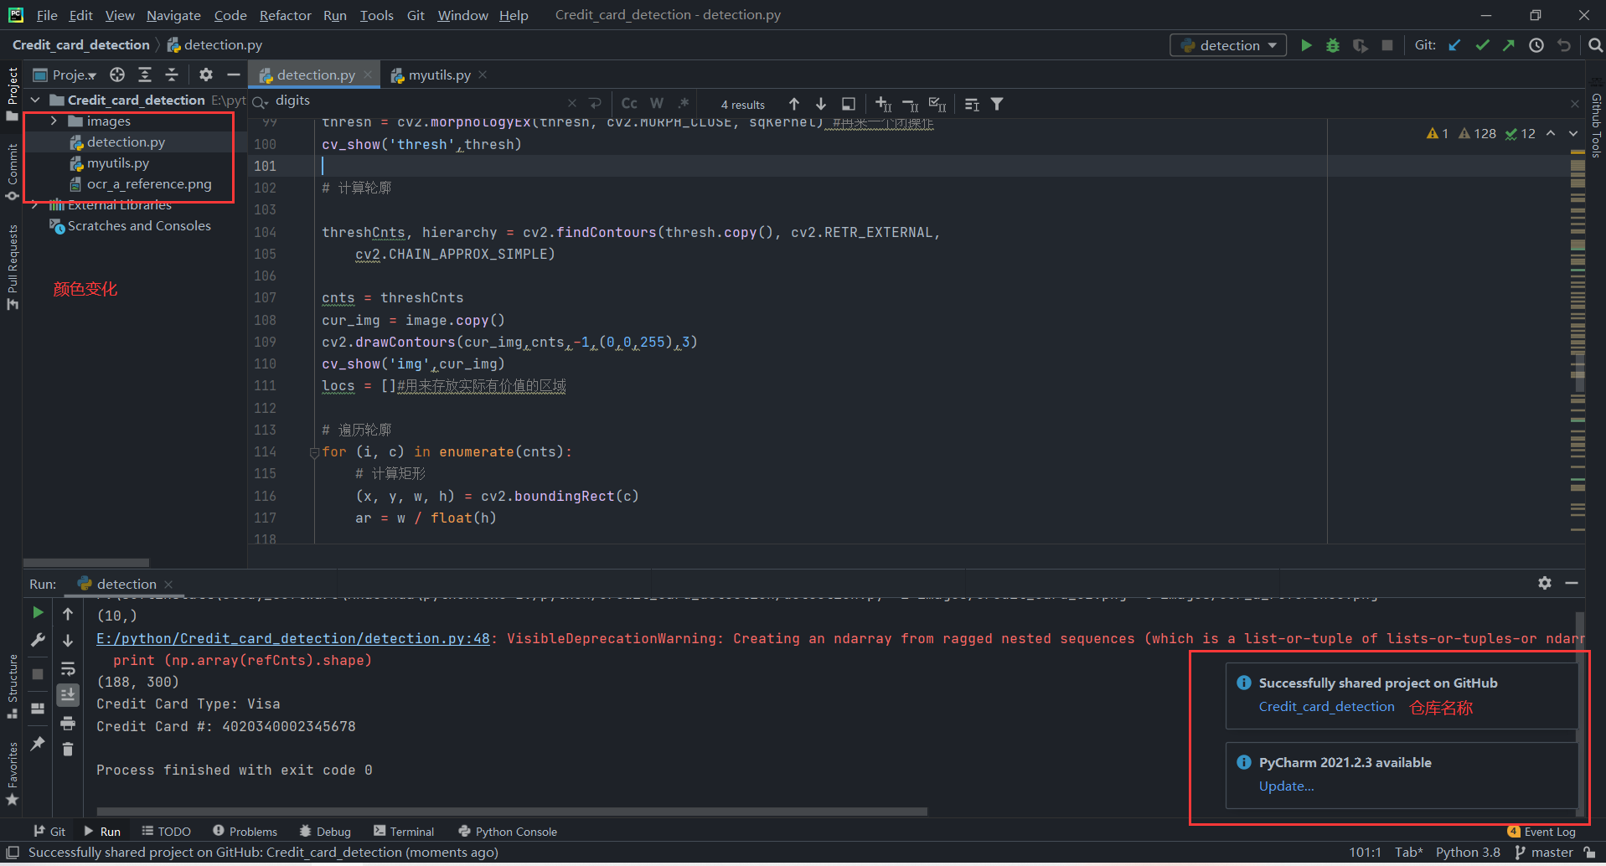Toggle regex search mode

(x=683, y=103)
